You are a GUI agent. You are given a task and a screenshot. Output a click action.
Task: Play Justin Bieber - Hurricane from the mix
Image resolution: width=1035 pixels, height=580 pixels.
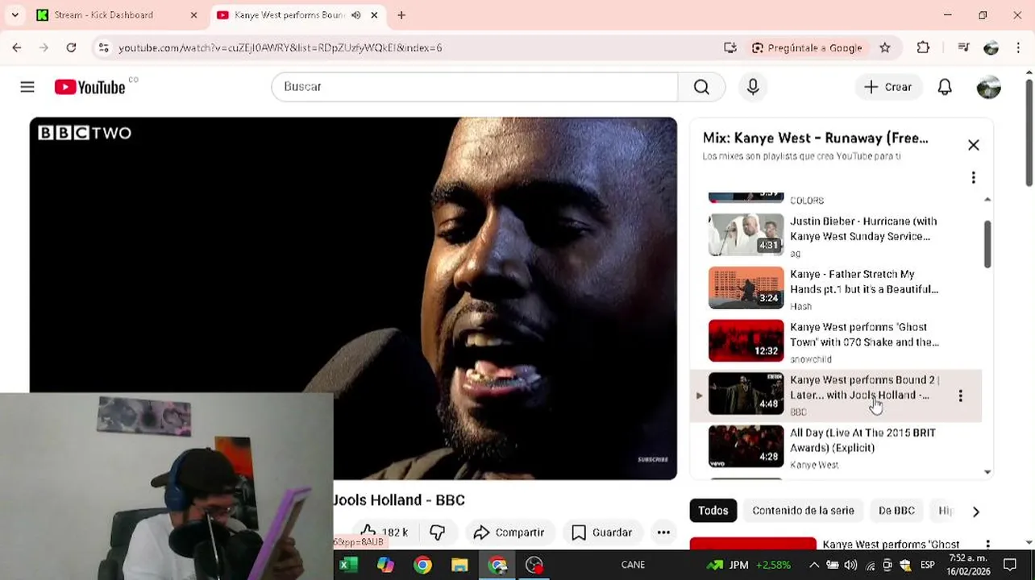836,234
